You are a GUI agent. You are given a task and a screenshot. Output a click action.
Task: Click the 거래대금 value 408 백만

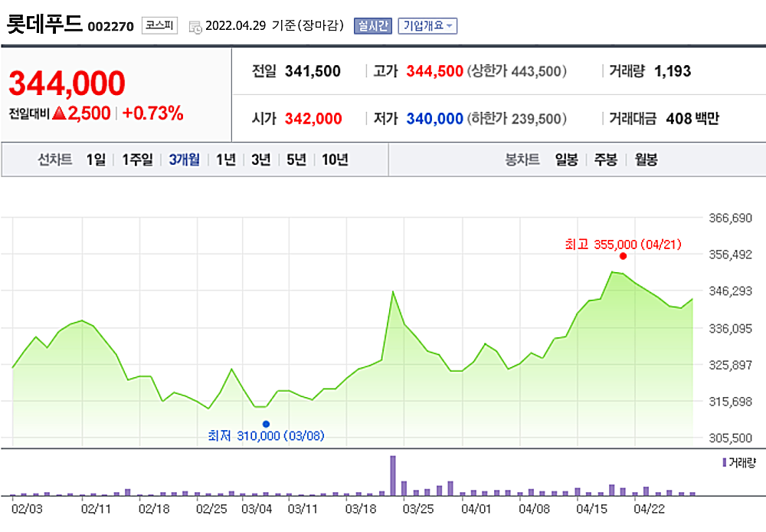point(692,119)
